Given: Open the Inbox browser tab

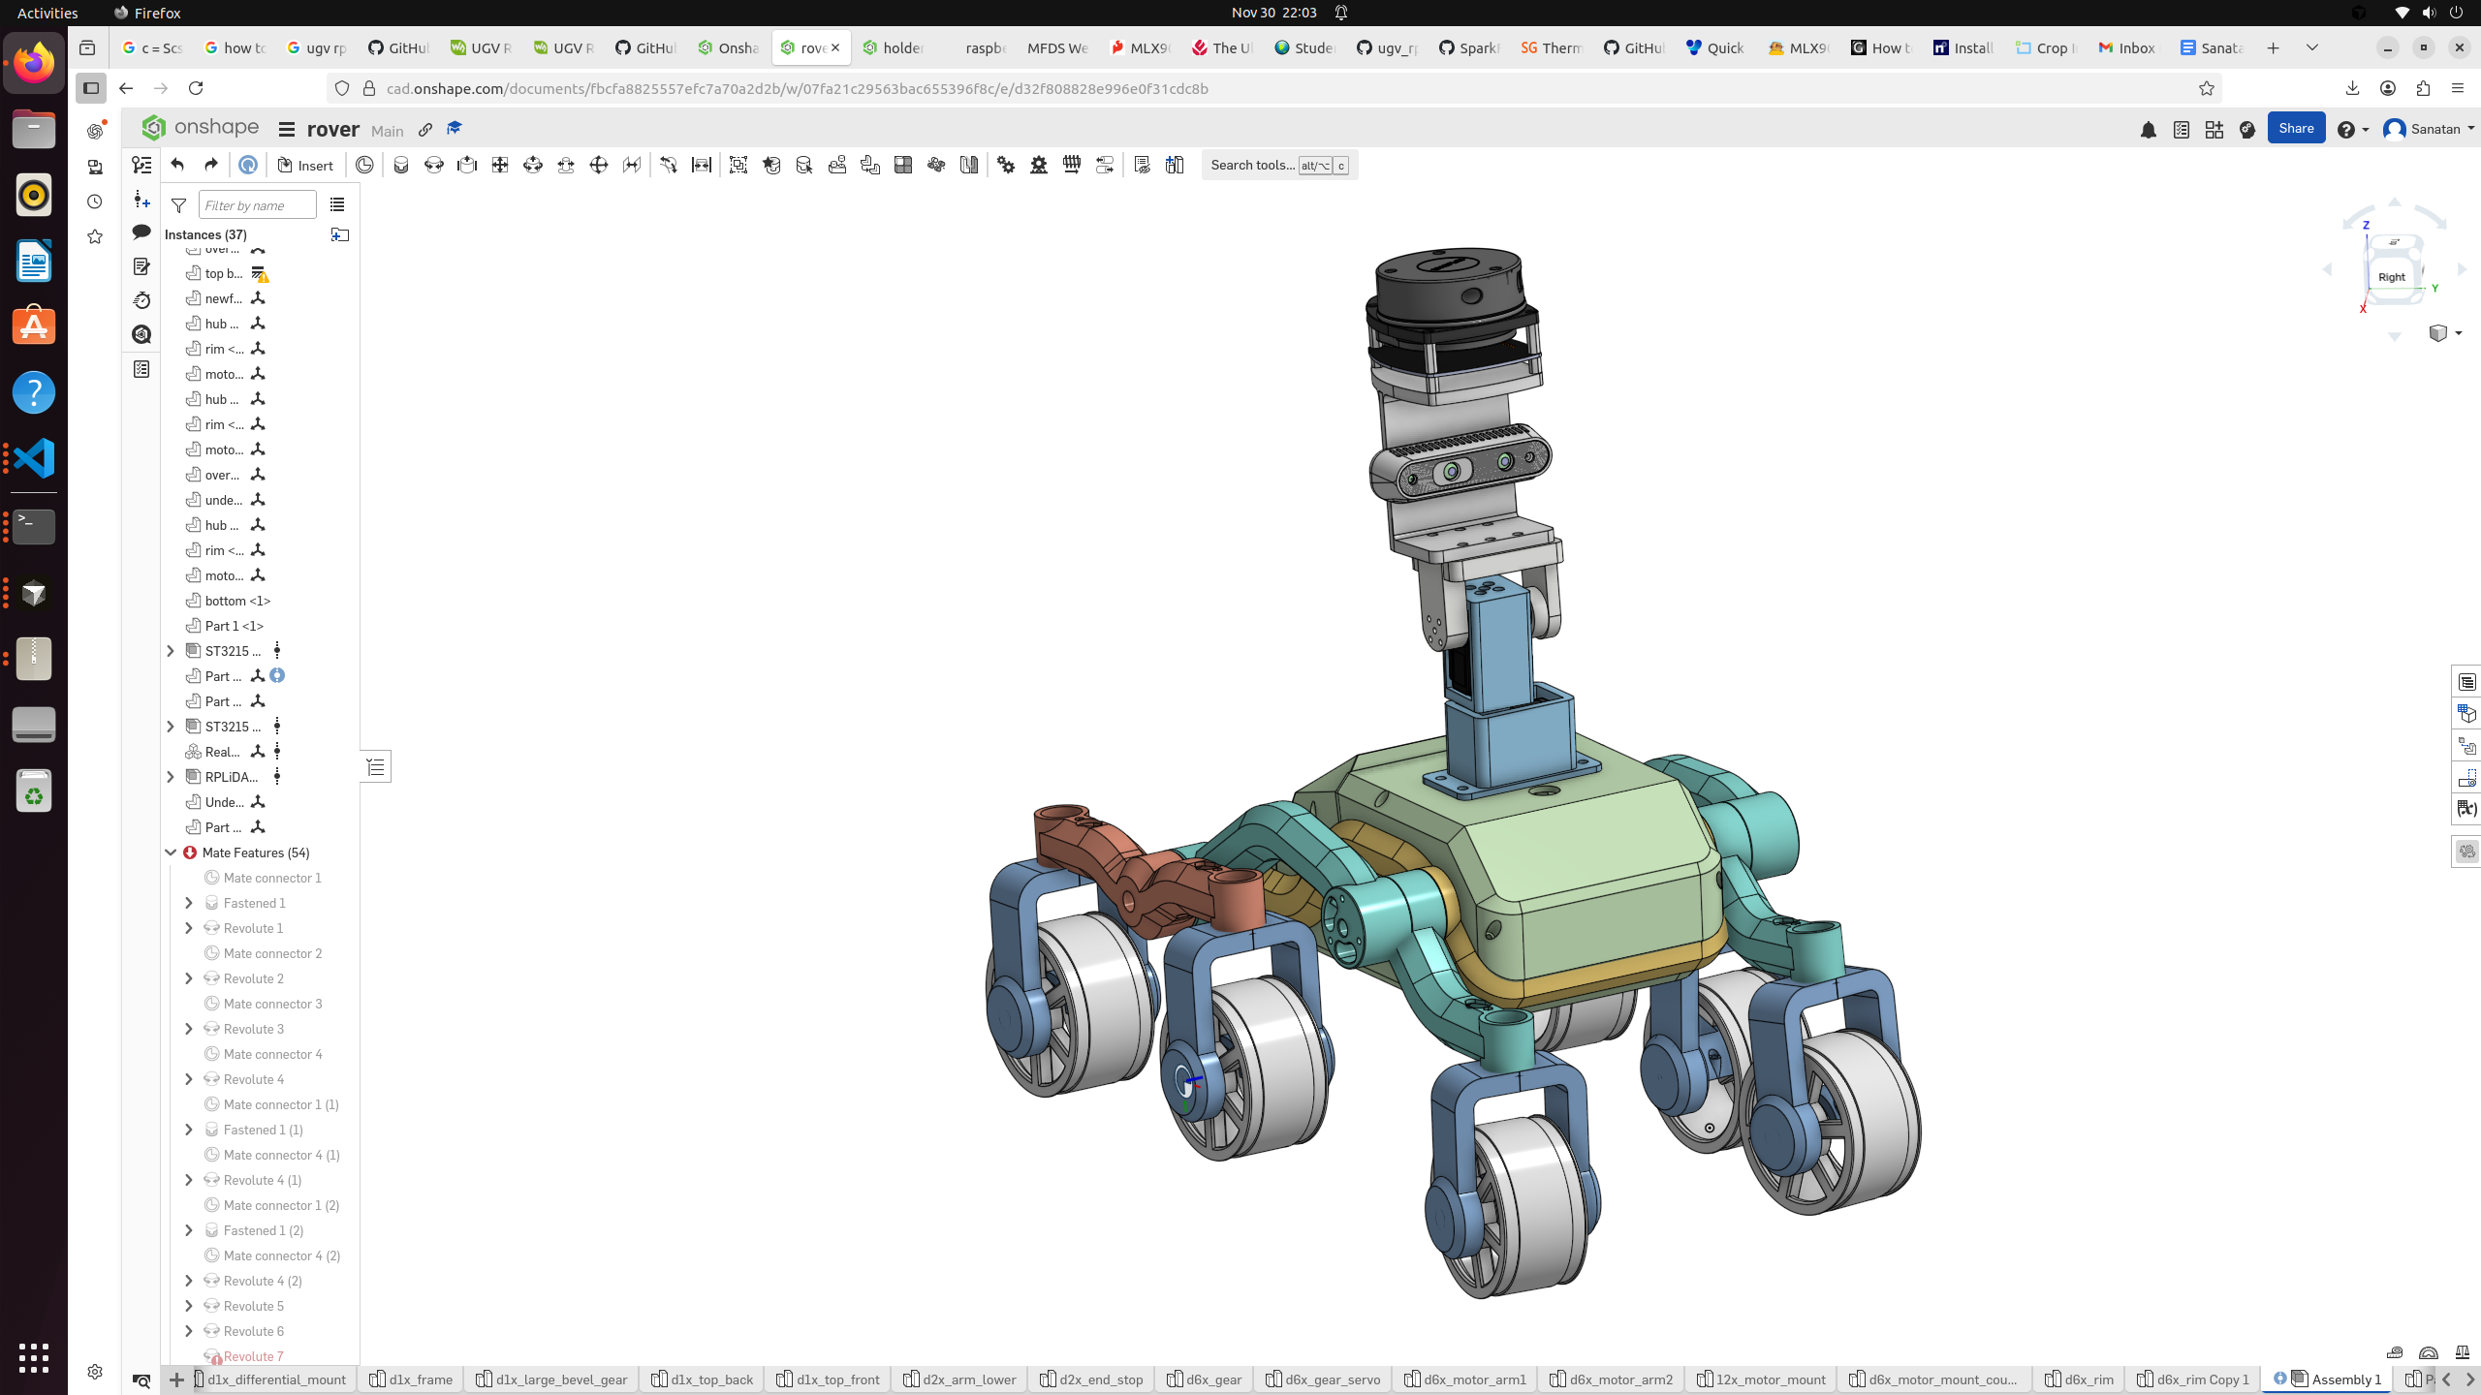Looking at the screenshot, I should (x=2126, y=47).
